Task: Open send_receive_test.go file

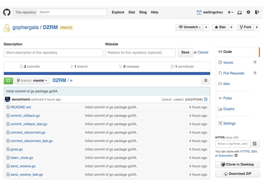Action: pyautogui.click(x=26, y=175)
